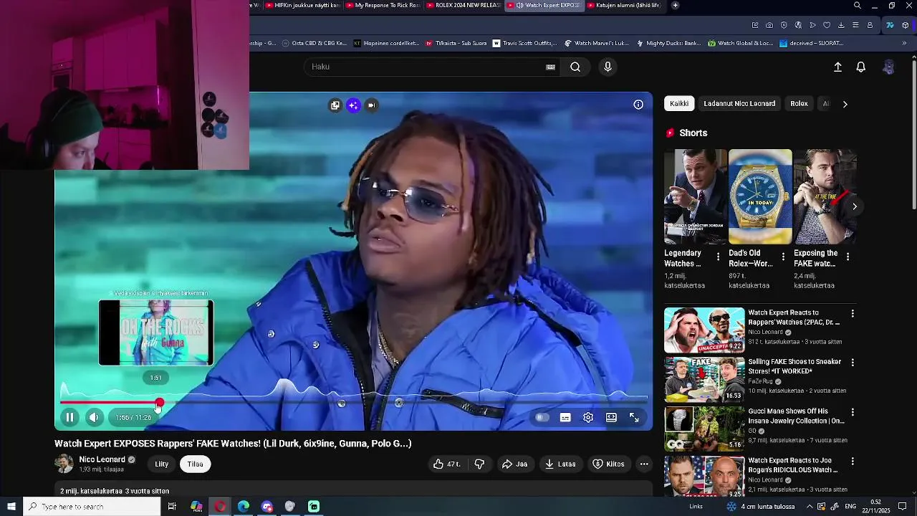Click the video overlay icon next to sparkle

[x=371, y=105]
